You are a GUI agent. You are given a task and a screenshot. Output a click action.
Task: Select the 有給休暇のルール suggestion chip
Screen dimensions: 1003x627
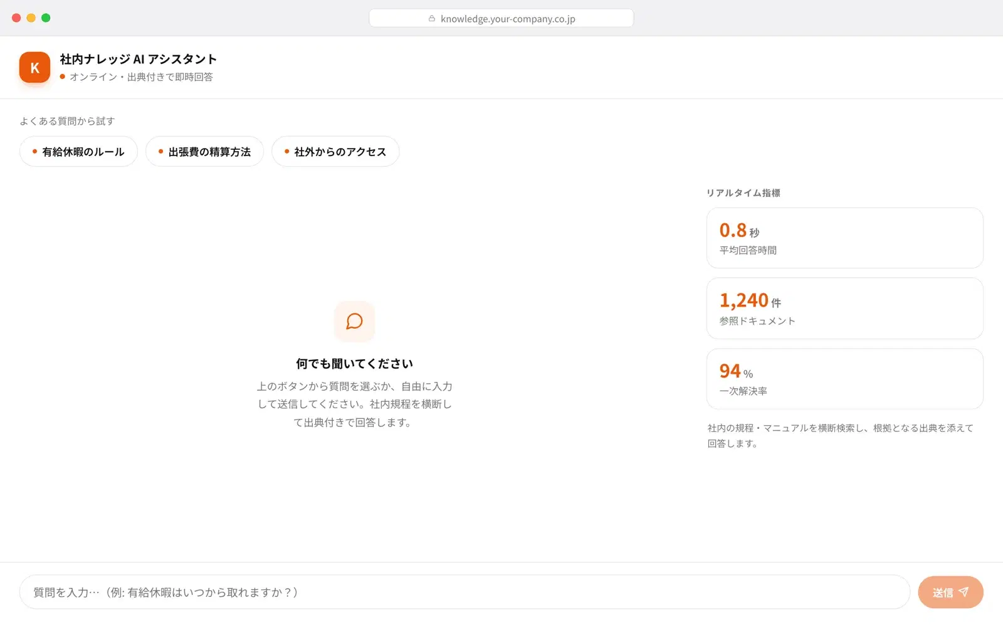(x=78, y=151)
